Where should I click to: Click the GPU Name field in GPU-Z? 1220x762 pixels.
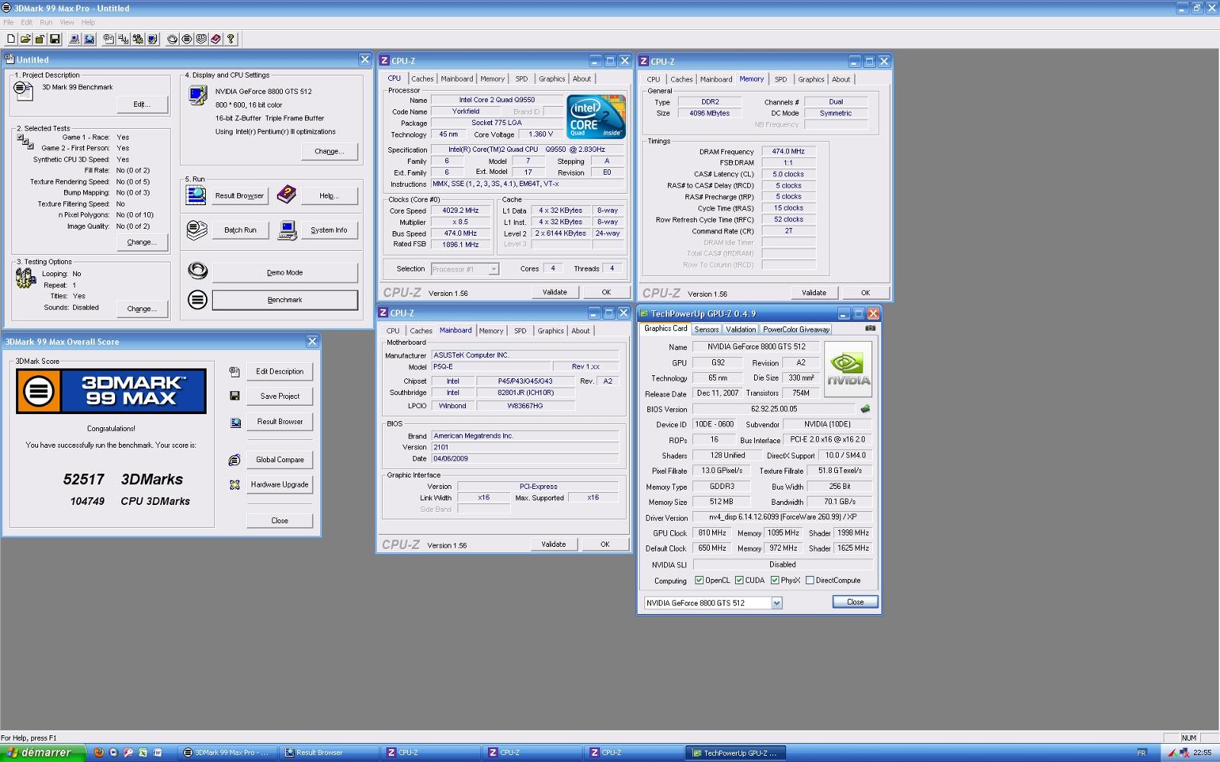756,346
